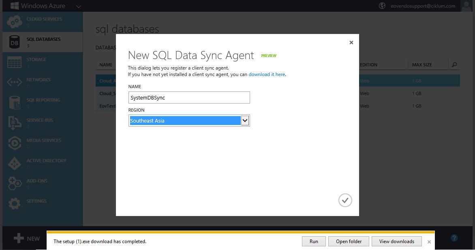Screen dimensions: 475x250
Task: Click the Cloud Services sidebar icon
Action: coord(14,22)
